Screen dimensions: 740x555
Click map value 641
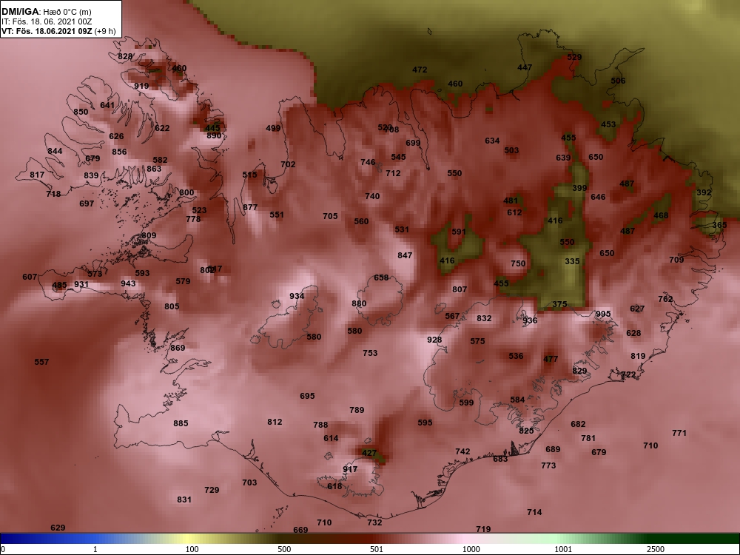107,105
